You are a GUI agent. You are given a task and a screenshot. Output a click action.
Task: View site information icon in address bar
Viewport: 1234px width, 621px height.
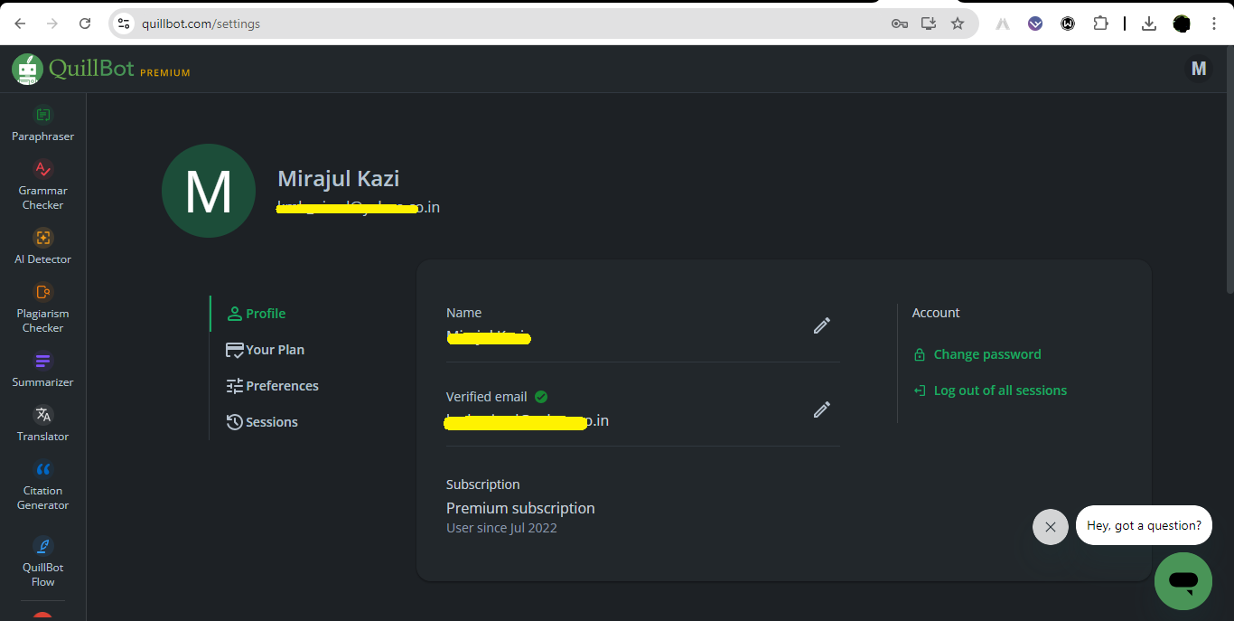(125, 24)
